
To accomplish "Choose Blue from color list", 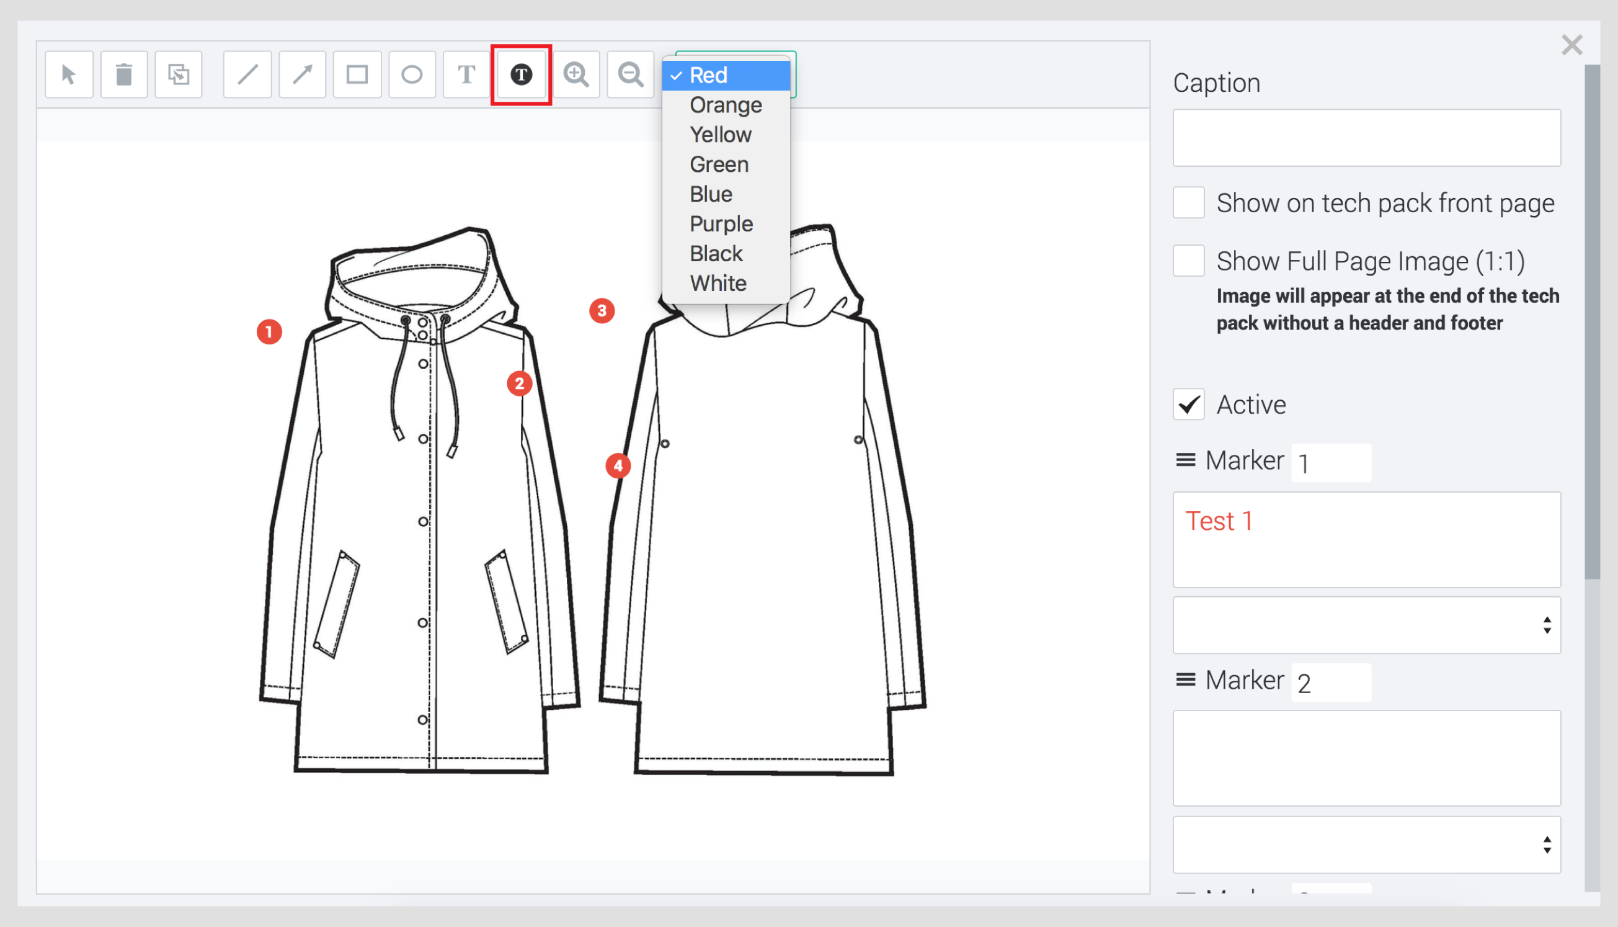I will click(711, 194).
